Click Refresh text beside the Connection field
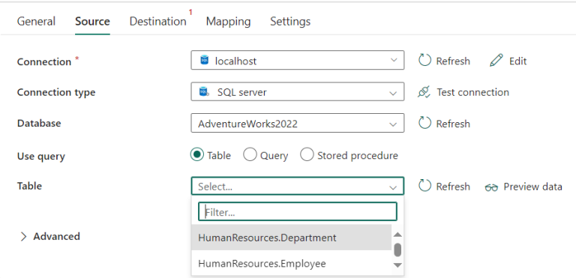The height and width of the screenshot is (278, 576). pos(453,61)
